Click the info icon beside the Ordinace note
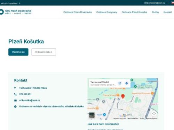This screenshot has width=174, height=130. (x=15, y=106)
